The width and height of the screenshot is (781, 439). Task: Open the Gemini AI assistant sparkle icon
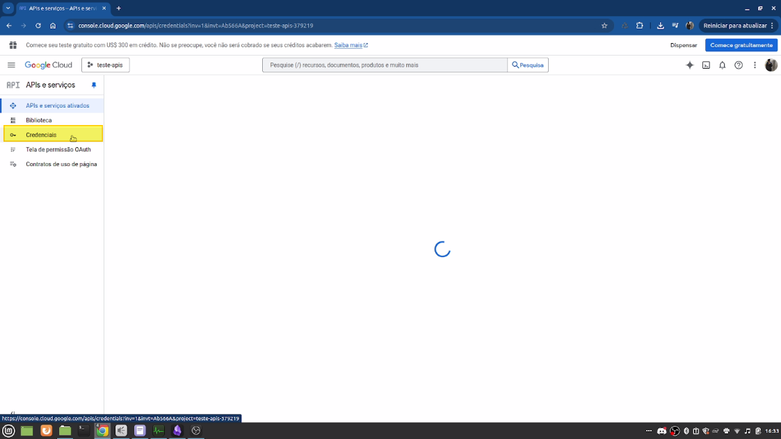[689, 65]
